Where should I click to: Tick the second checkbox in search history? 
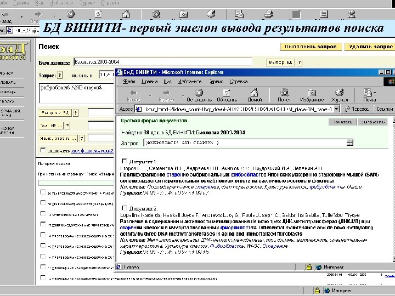tap(43, 203)
